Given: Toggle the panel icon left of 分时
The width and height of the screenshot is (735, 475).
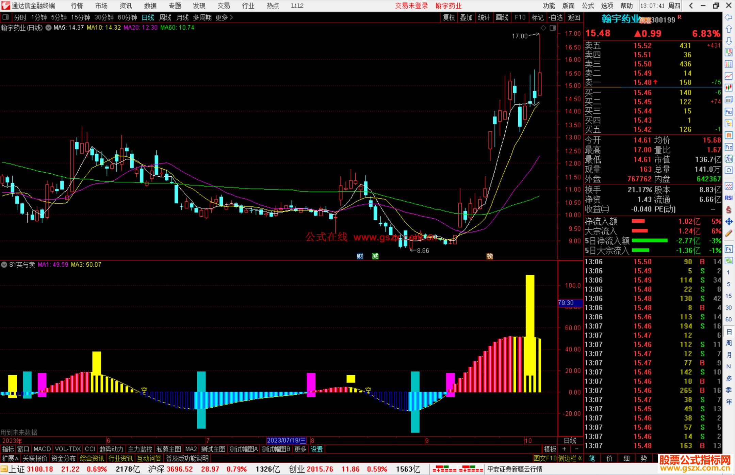Looking at the screenshot, I should coord(6,17).
